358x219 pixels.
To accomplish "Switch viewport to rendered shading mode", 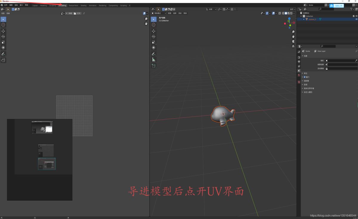I will click(x=291, y=13).
